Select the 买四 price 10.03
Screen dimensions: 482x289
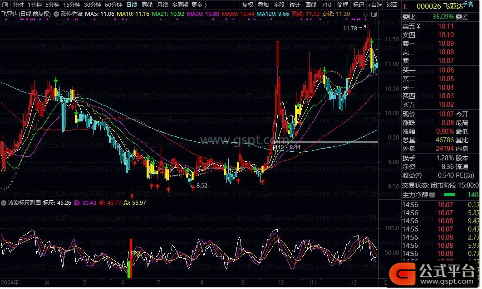click(x=446, y=96)
